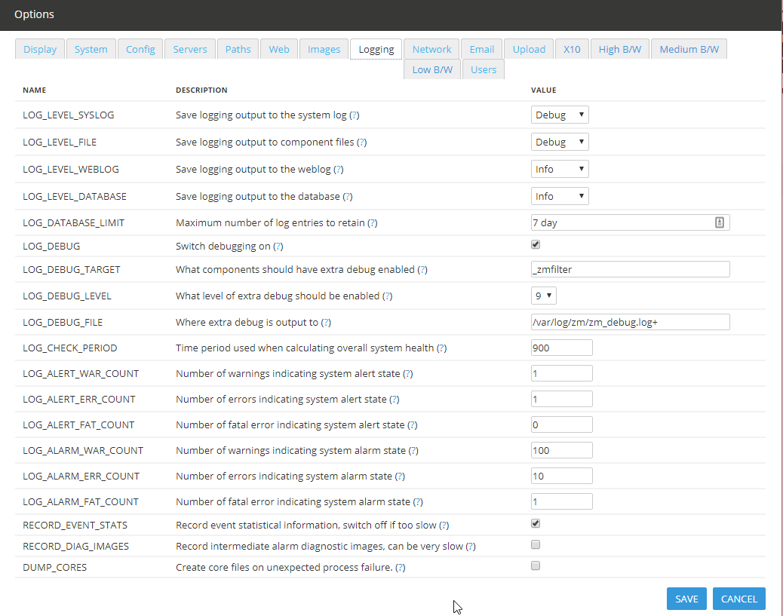Open the Users tab
The width and height of the screenshot is (783, 616).
click(484, 70)
